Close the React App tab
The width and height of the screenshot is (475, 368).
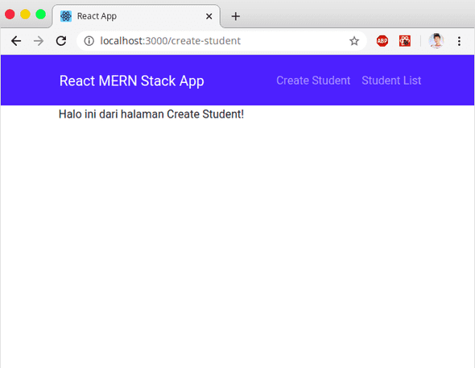(209, 16)
